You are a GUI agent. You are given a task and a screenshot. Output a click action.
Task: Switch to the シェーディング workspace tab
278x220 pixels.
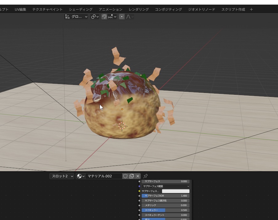pyautogui.click(x=81, y=10)
